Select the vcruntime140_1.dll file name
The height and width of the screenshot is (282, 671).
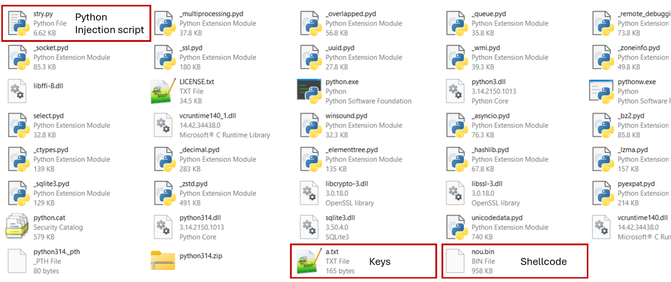(x=207, y=116)
